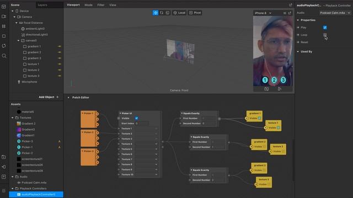This screenshot has height=198, width=353.
Task: Click the upload export icon in the lower left toolbar
Action: pos(4,177)
